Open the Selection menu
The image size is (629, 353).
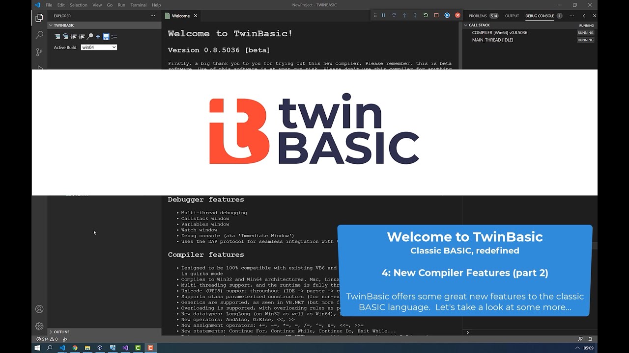[x=79, y=5]
